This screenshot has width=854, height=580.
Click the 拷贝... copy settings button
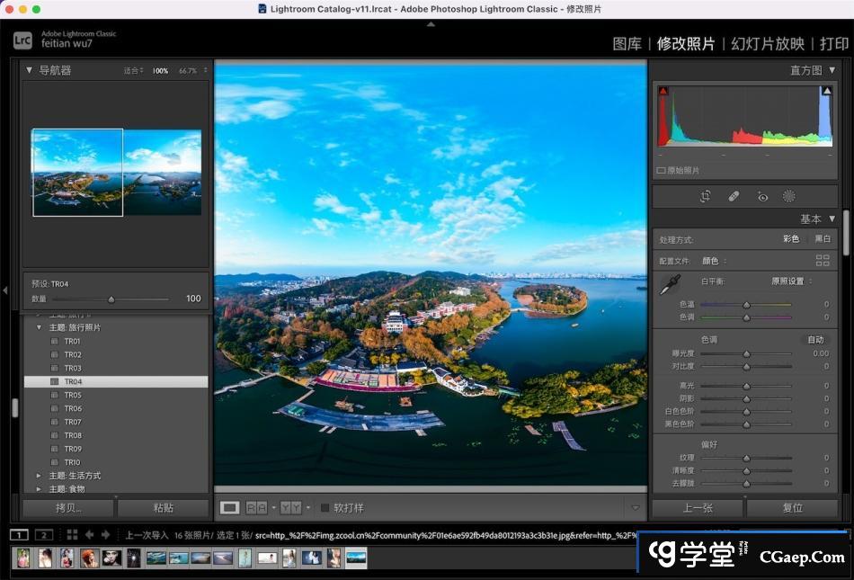69,507
